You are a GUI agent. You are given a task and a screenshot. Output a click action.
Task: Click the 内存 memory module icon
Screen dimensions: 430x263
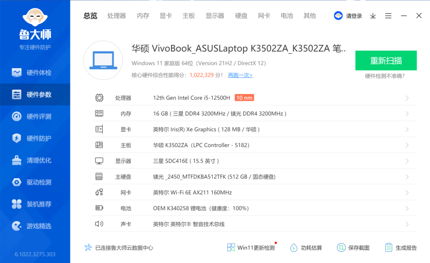(x=99, y=113)
